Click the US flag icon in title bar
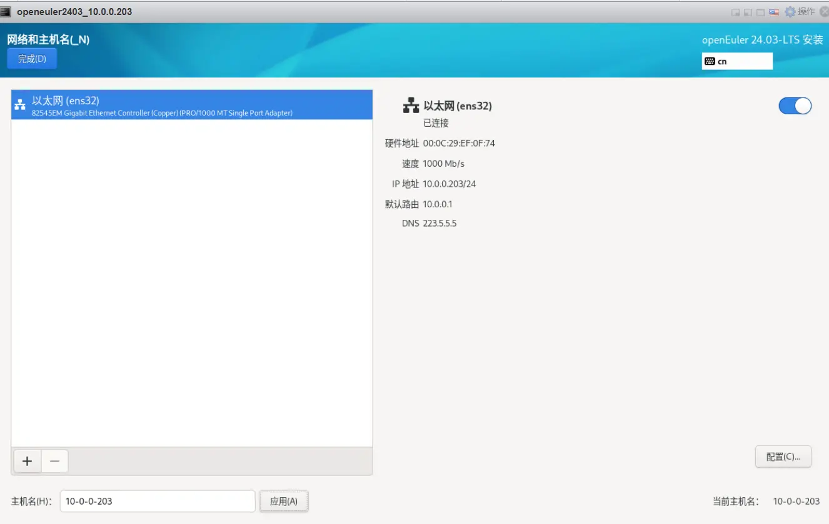 pos(773,12)
